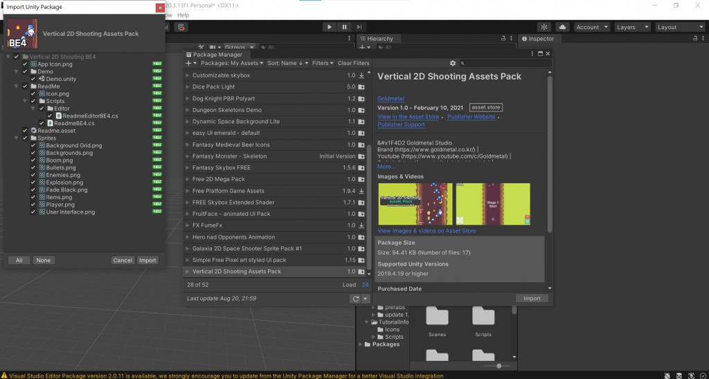This screenshot has height=379, width=709.
Task: Click the All button in import dialog
Action: [x=19, y=260]
